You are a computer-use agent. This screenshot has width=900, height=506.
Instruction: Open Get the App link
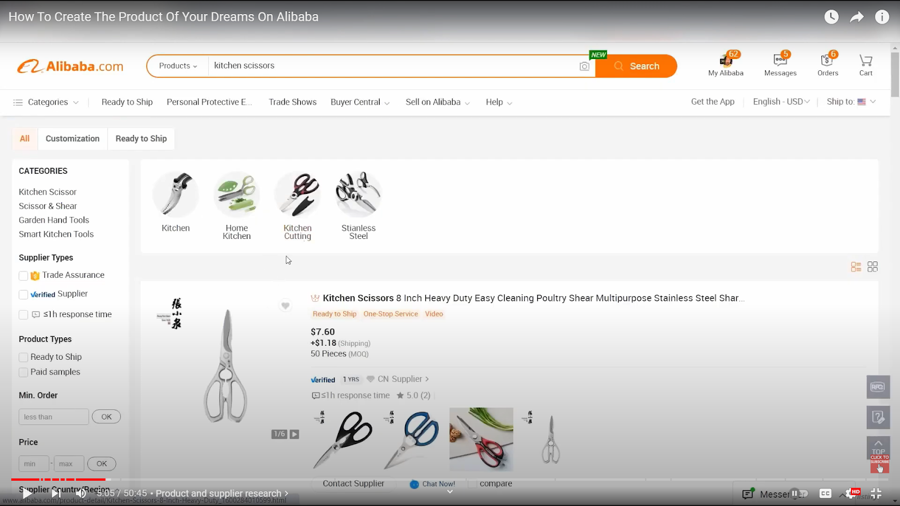[x=713, y=102]
